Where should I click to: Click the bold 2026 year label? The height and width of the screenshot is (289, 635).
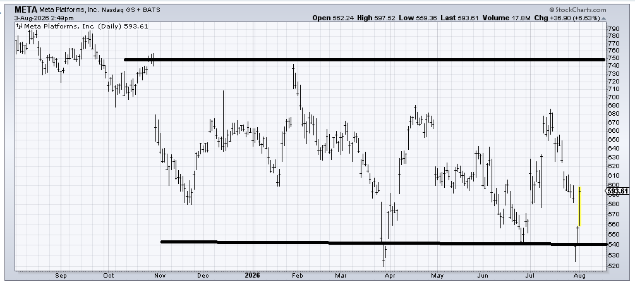pyautogui.click(x=252, y=275)
